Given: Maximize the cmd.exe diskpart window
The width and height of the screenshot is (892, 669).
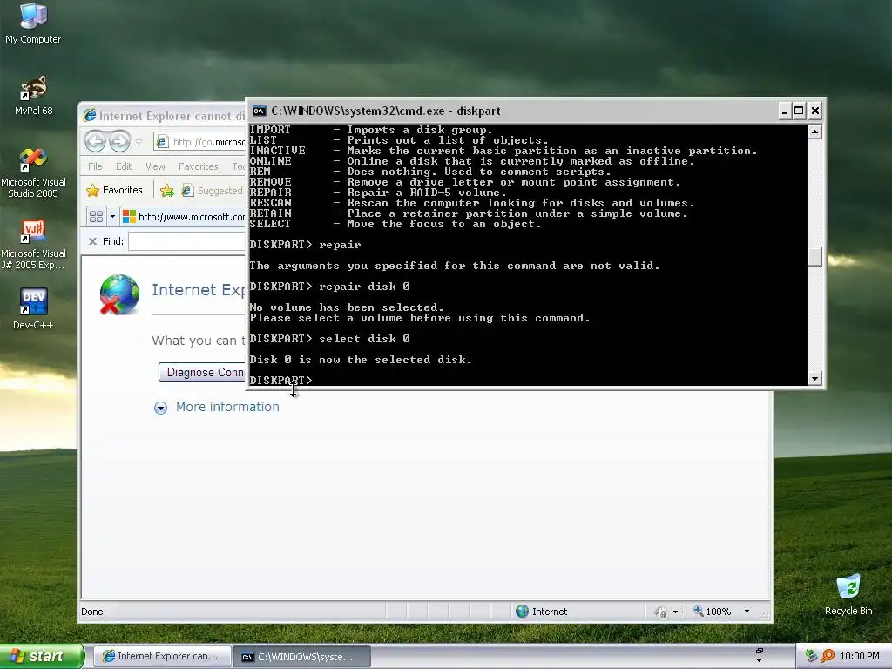Looking at the screenshot, I should pyautogui.click(x=799, y=111).
